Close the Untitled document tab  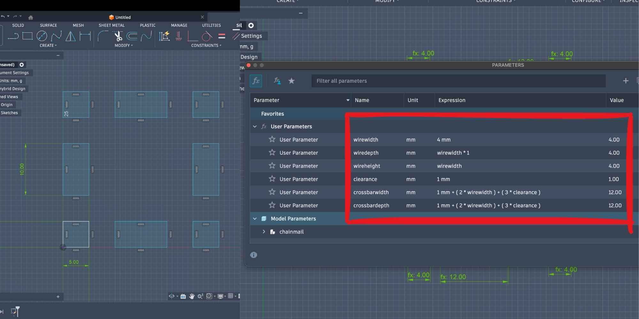(202, 17)
